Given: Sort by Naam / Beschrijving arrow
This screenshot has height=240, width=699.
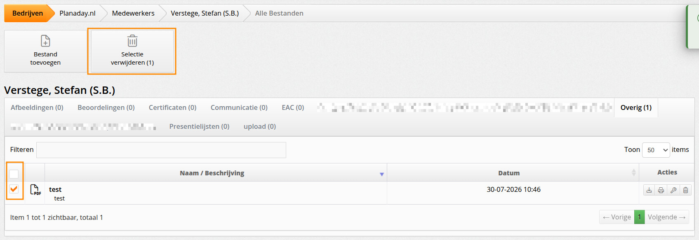Looking at the screenshot, I should click(382, 174).
